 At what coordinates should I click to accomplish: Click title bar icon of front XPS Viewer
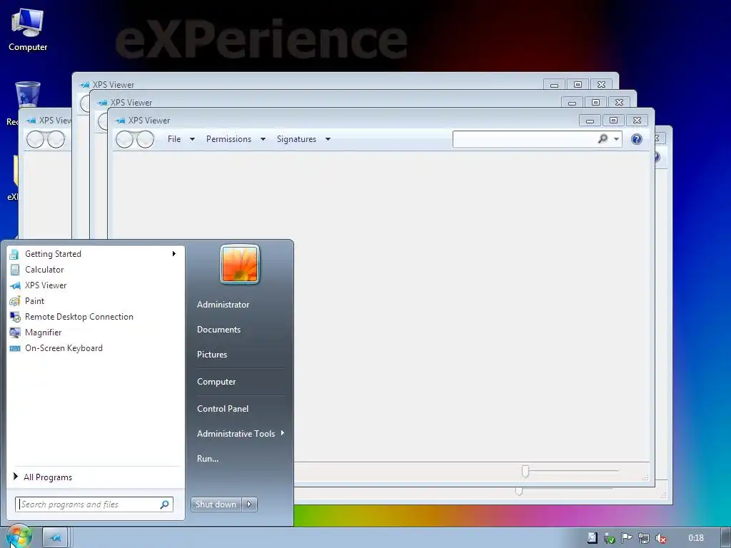[x=120, y=120]
